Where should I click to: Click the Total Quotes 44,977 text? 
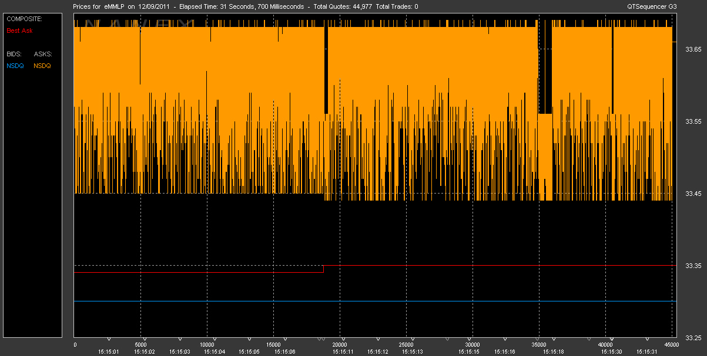[x=343, y=6]
